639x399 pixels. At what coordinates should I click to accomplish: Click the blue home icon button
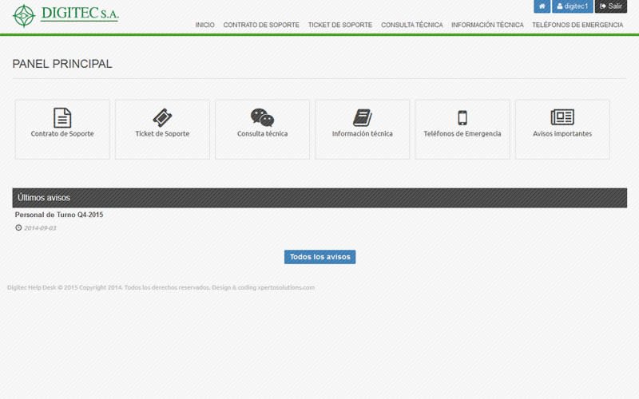tap(542, 6)
